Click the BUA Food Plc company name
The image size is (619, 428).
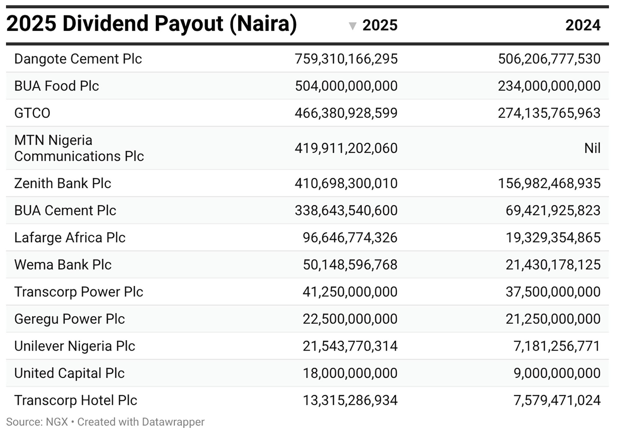(56, 86)
